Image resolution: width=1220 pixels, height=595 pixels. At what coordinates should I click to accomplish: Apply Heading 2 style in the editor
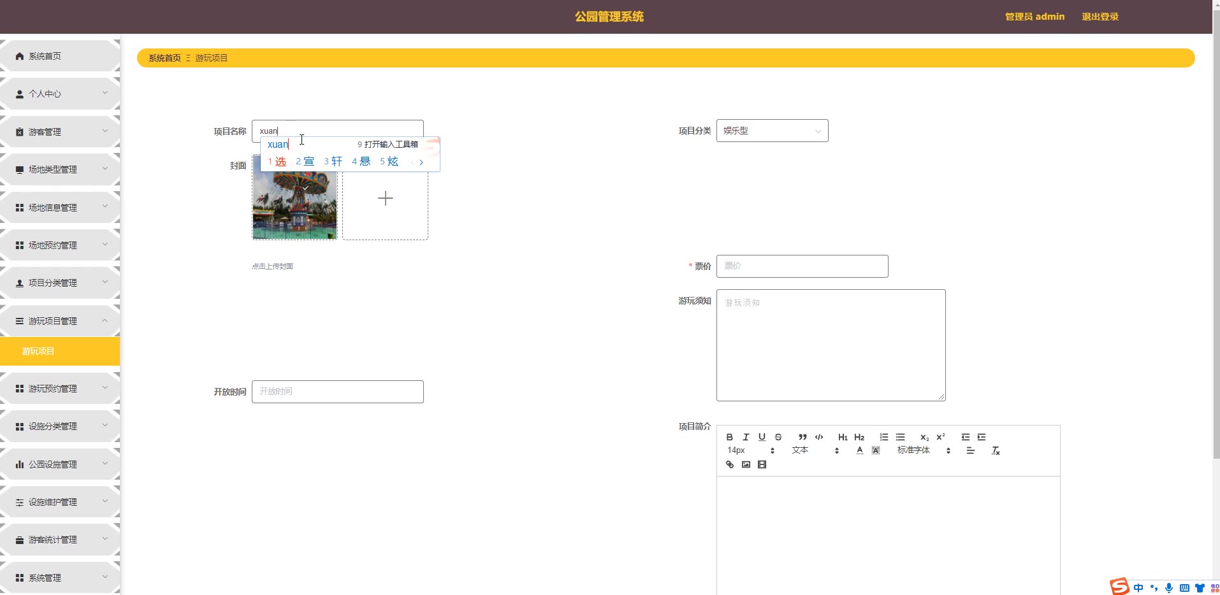(859, 437)
